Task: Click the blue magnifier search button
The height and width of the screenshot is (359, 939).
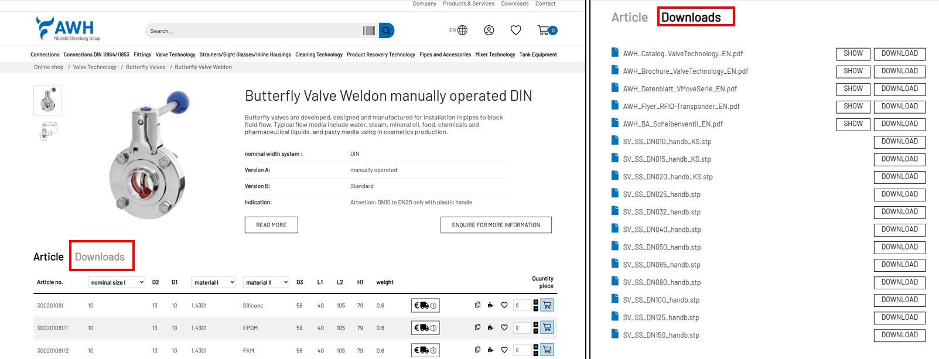Action: 386,30
